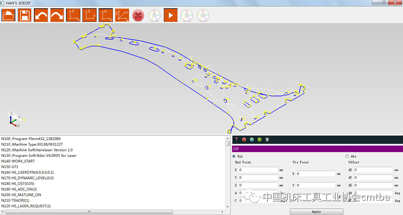
Task: Select the Rel radio button
Action: coord(234,156)
